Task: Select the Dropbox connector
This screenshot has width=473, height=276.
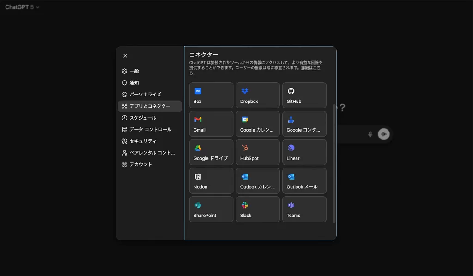Action: pyautogui.click(x=258, y=96)
